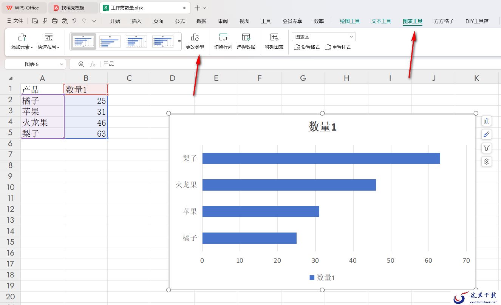The width and height of the screenshot is (501, 305).
Task: Click cell A4 containing 火龙果
Action: coord(42,122)
